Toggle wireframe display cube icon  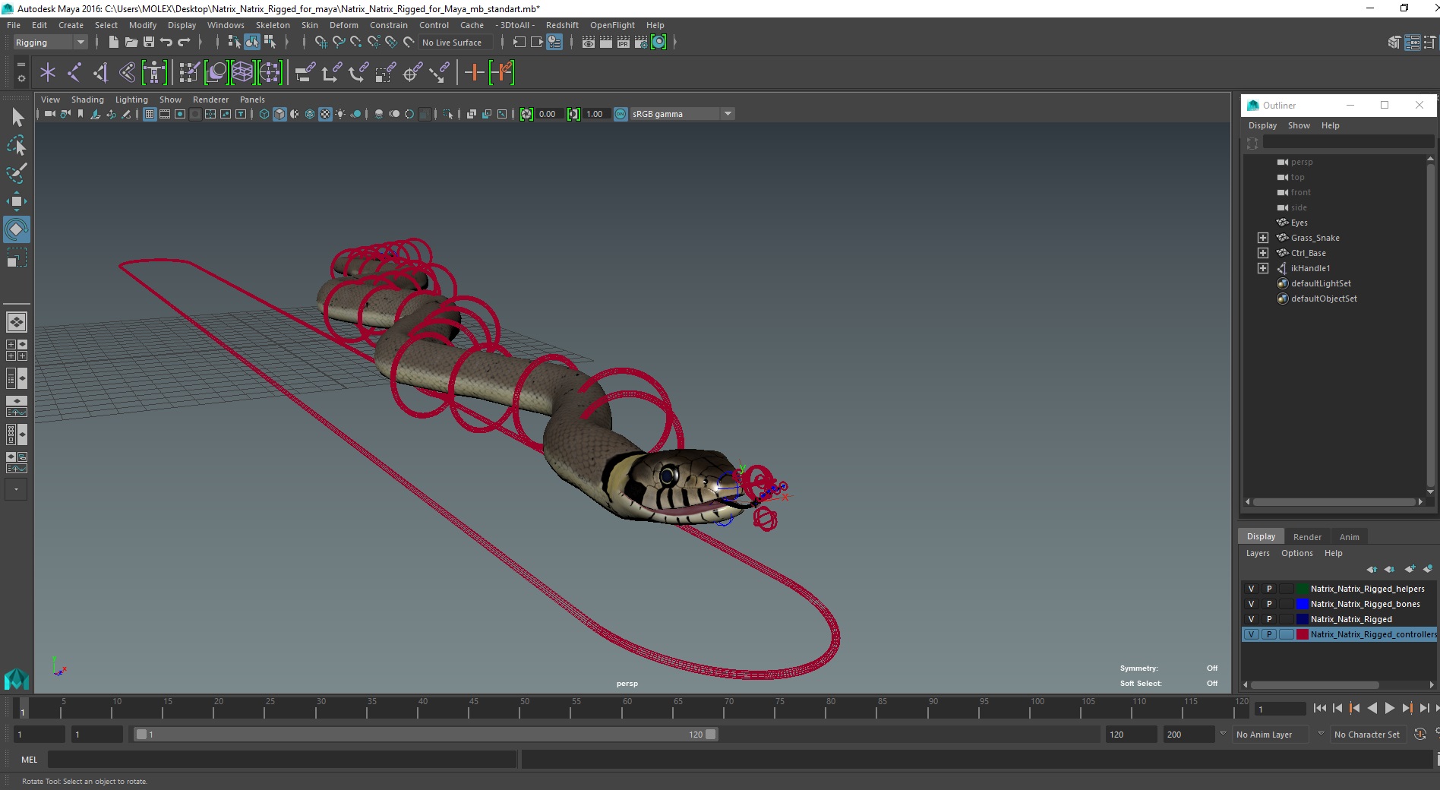(x=264, y=114)
